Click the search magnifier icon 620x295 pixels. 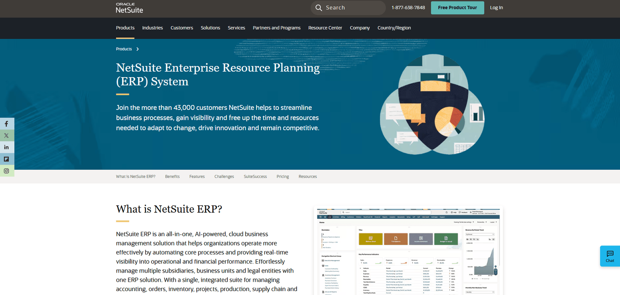(x=319, y=8)
